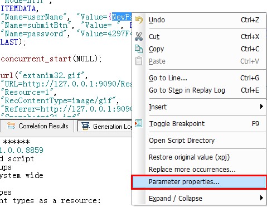Screen dimensions: 267x207
Task: Click the Toggle Breakpoint icon
Action: 139,123
